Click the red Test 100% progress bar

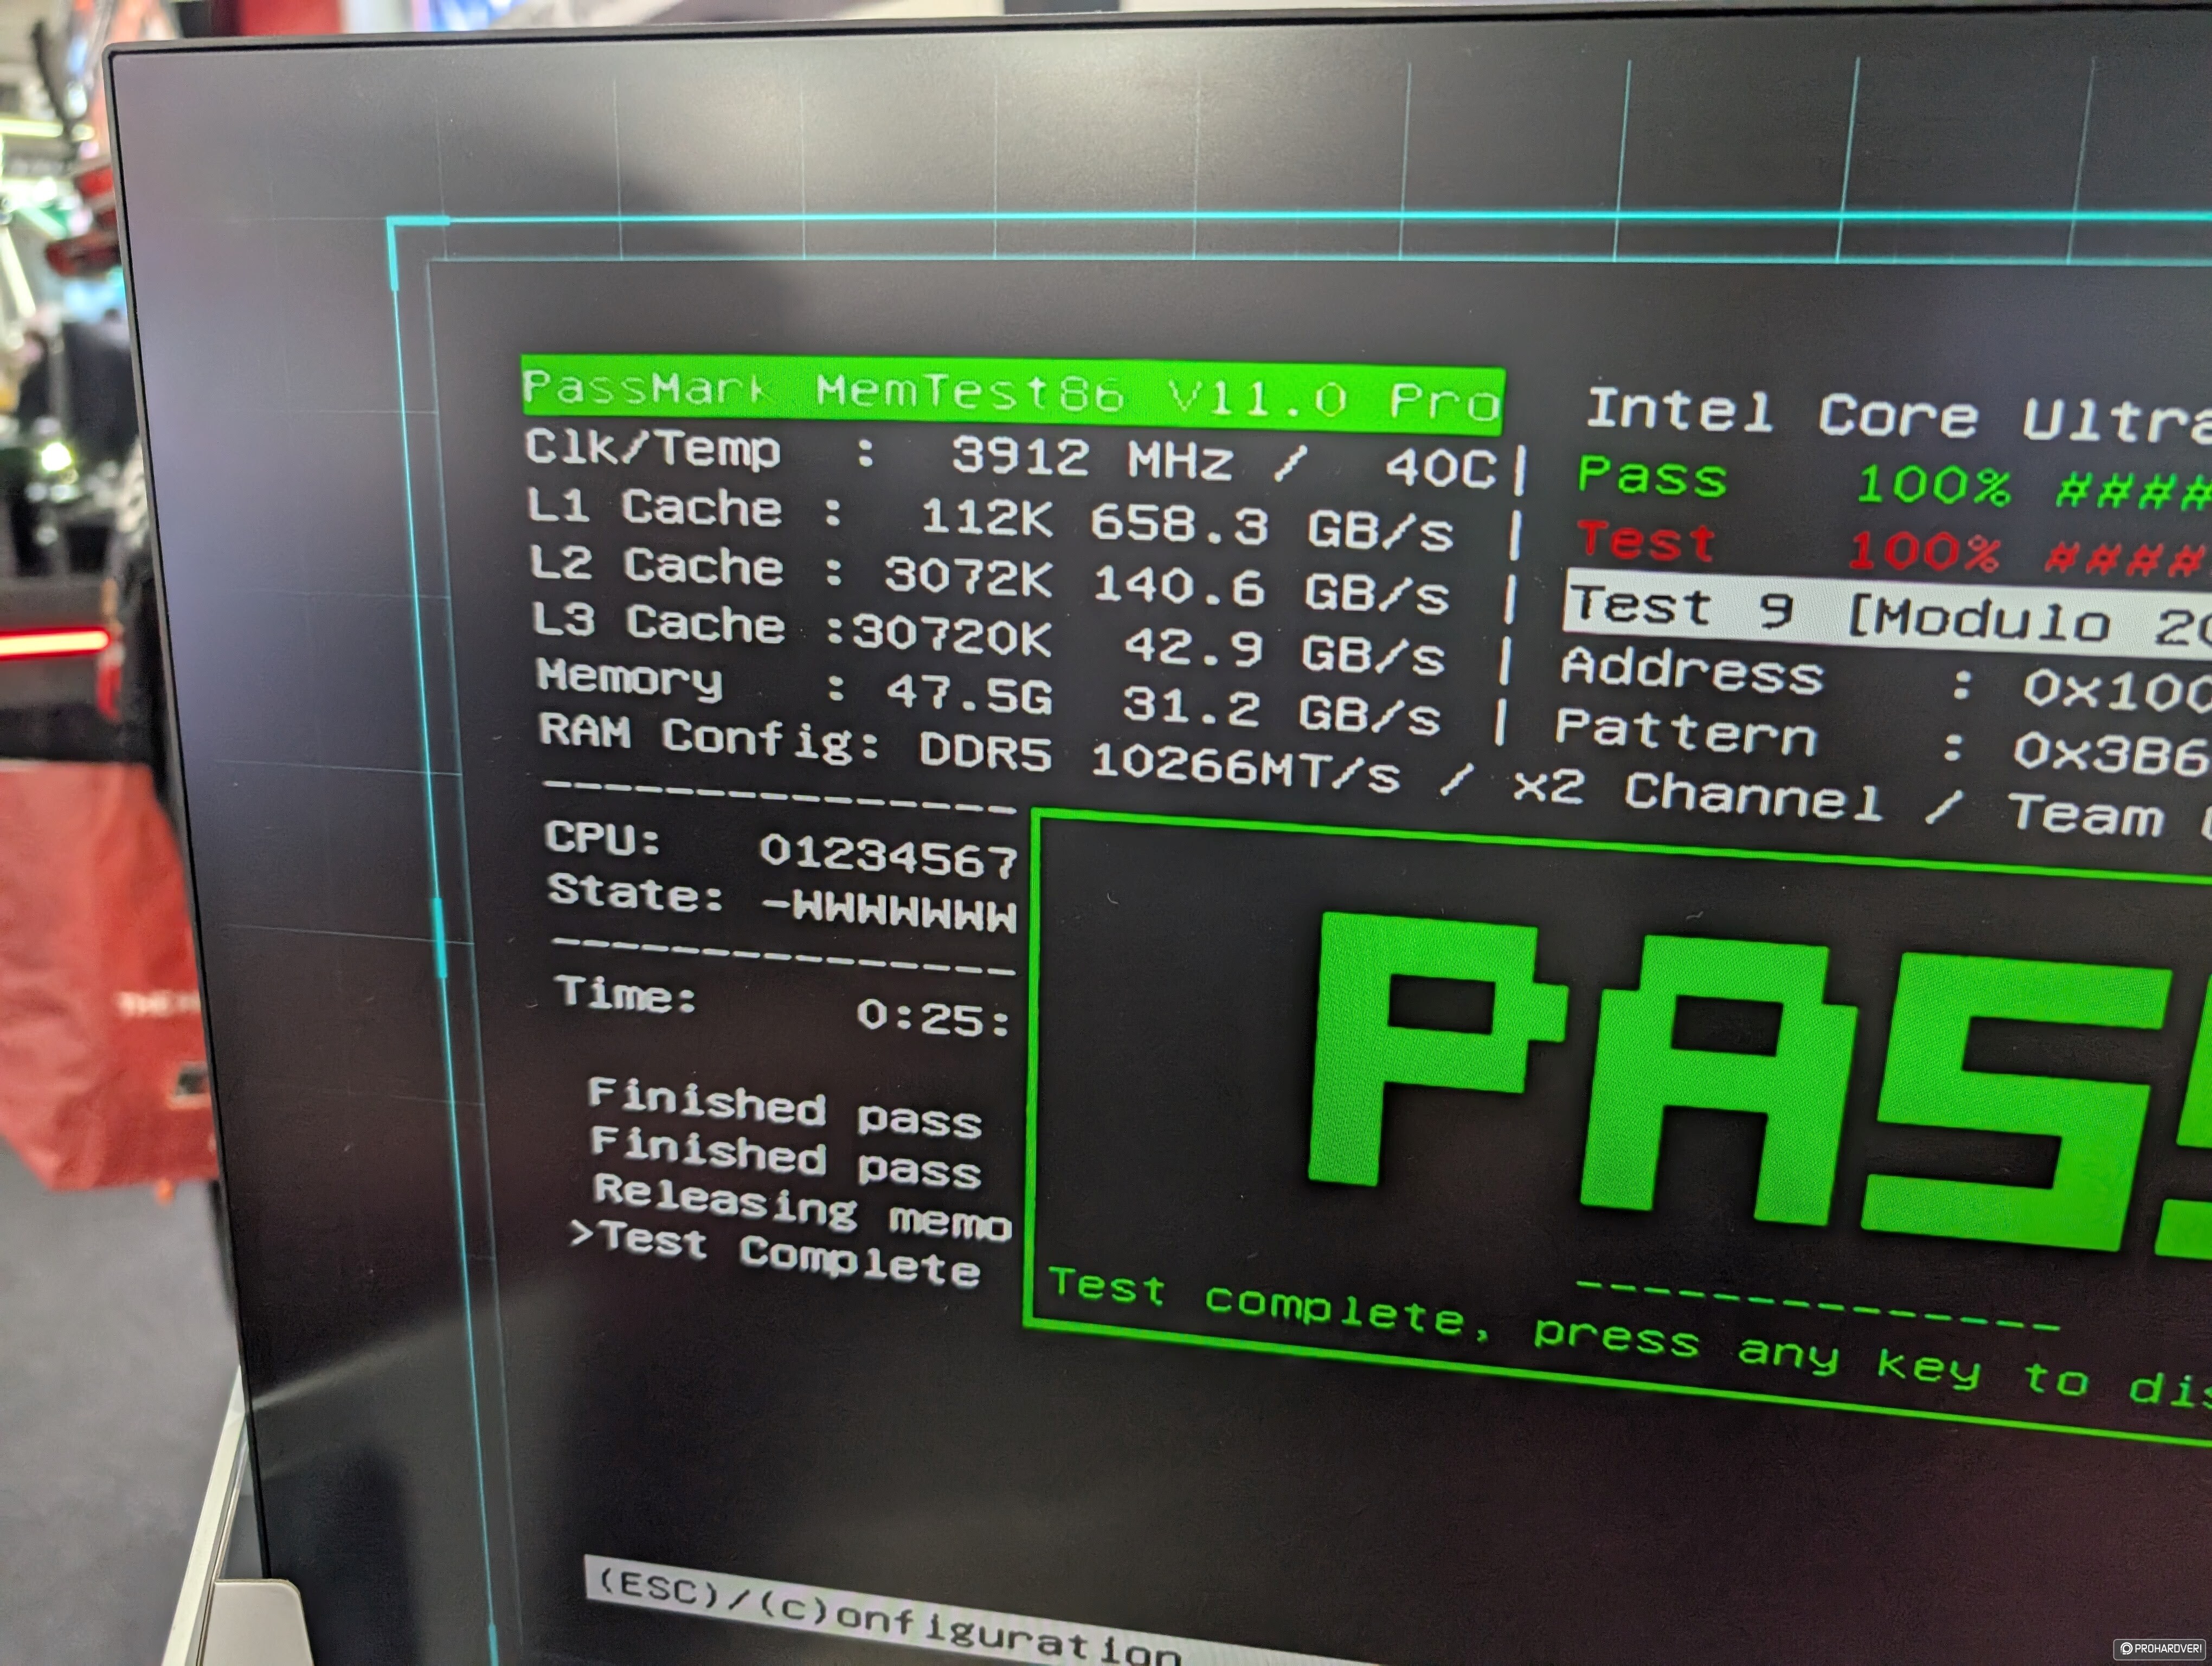point(1893,548)
